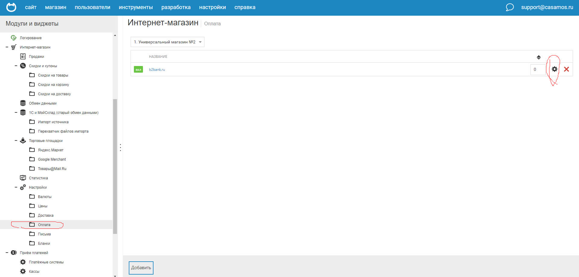
Task: Click the Логирование icon in the sidebar
Action: pyautogui.click(x=14, y=38)
